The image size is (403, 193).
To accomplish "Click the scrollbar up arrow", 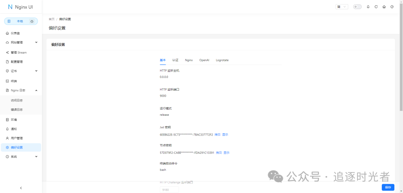I will pyautogui.click(x=401, y=1).
